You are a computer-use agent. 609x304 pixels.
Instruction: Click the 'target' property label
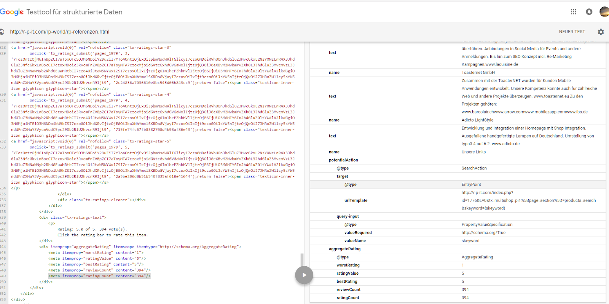(x=342, y=176)
